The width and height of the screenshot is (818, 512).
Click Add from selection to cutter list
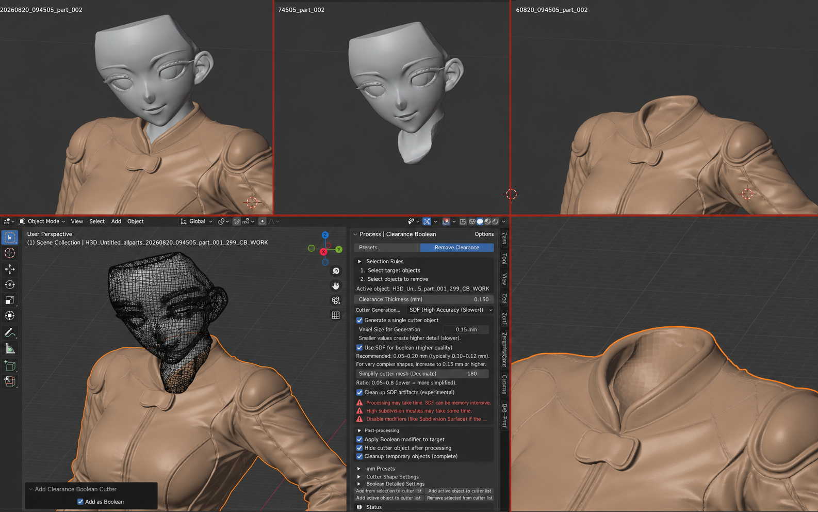coord(389,491)
